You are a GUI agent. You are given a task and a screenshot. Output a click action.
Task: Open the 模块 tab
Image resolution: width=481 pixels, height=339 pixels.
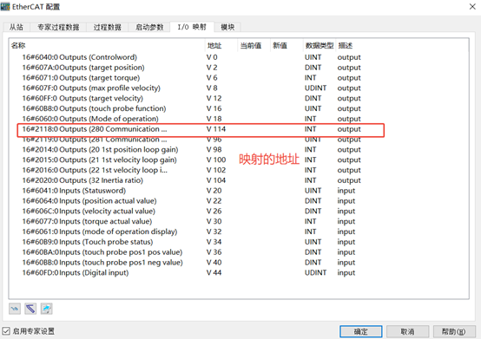pyautogui.click(x=227, y=27)
